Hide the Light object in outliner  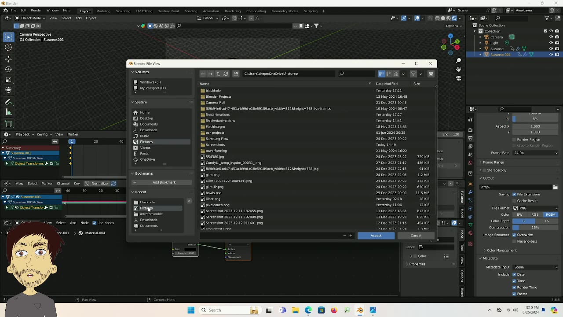coord(551,43)
